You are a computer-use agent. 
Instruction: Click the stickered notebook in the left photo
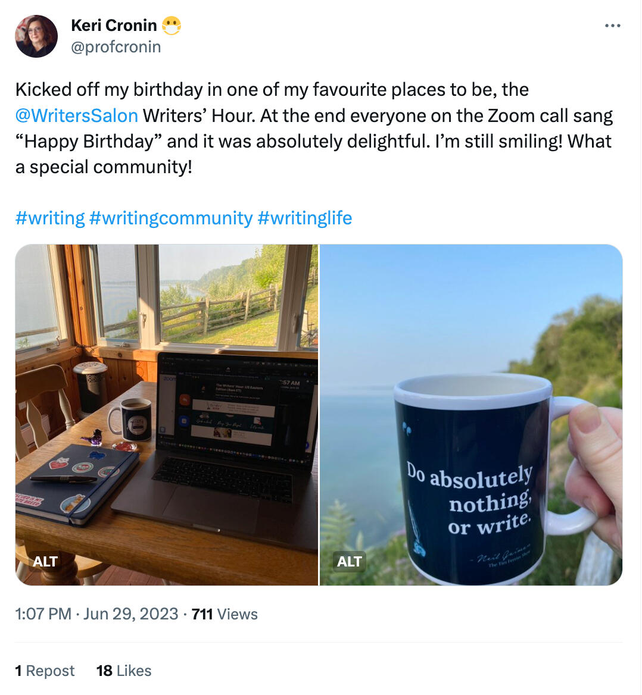tap(77, 482)
